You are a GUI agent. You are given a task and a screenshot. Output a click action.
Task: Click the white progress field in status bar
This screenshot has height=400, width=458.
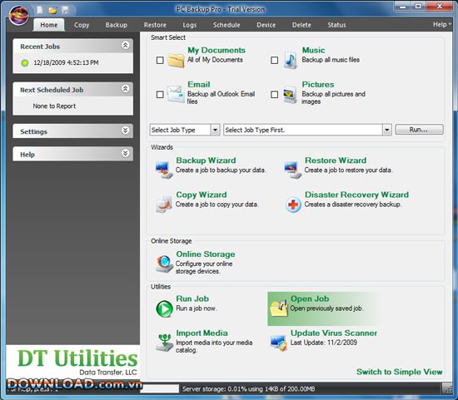coord(160,389)
